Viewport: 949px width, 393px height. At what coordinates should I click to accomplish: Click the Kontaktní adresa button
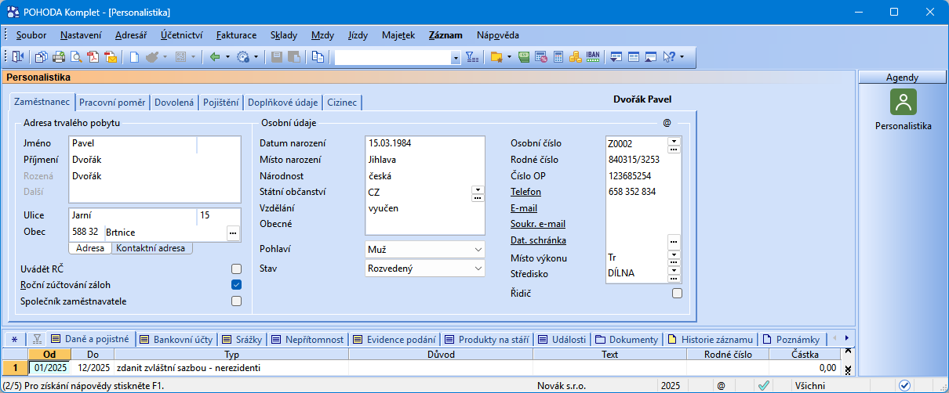coord(151,248)
